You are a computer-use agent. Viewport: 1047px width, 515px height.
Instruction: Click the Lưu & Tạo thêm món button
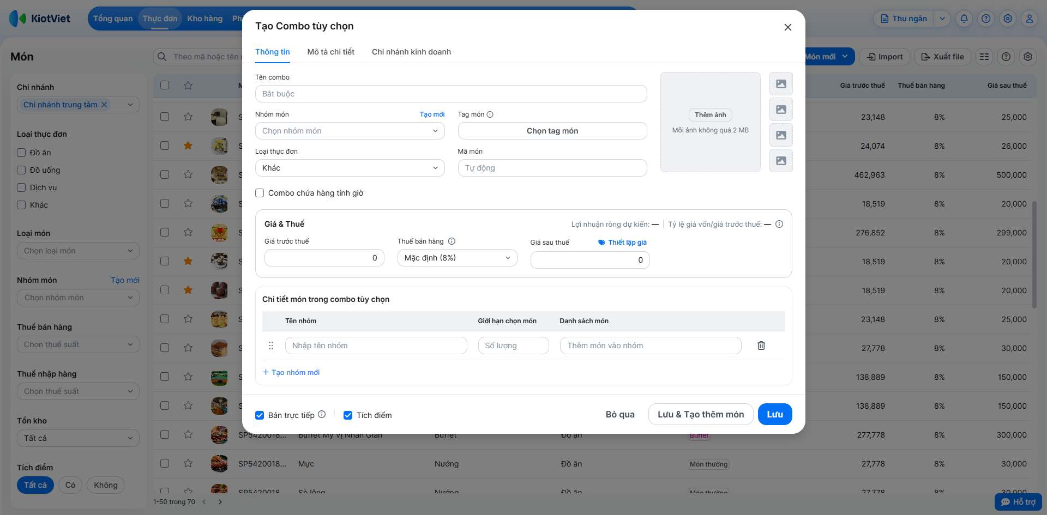(700, 414)
